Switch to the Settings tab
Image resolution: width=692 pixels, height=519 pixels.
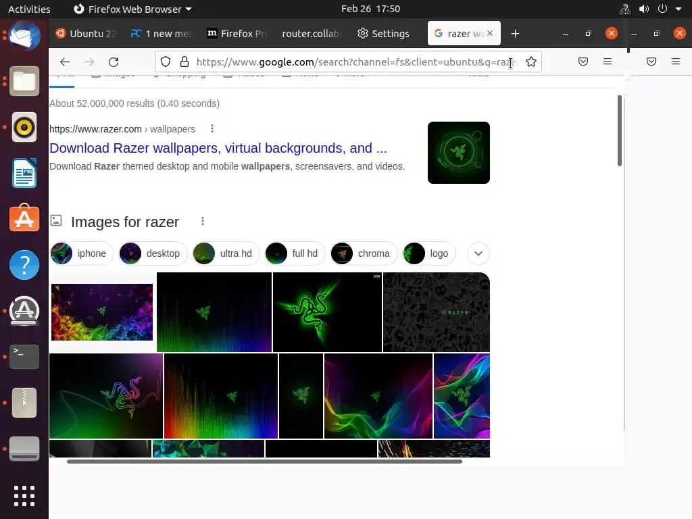[x=384, y=34]
